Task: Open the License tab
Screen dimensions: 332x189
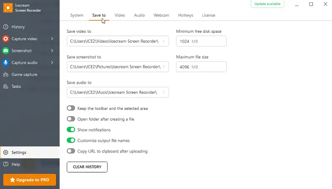Action: click(209, 15)
